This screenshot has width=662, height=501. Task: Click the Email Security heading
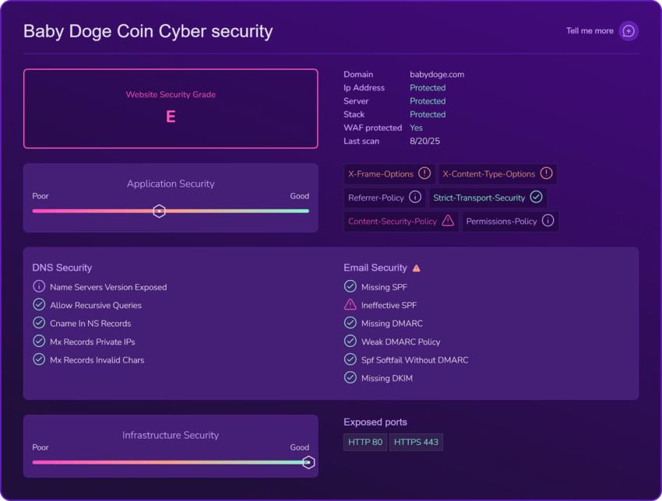[x=375, y=268]
